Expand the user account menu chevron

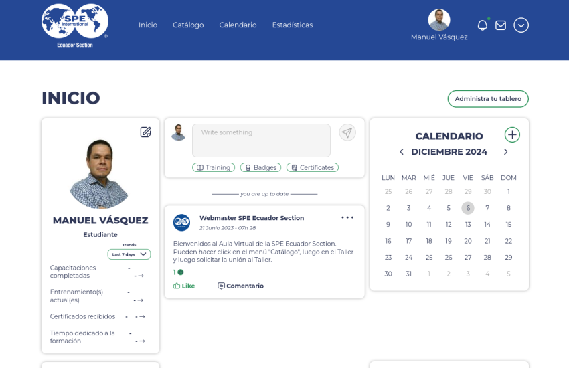(521, 25)
